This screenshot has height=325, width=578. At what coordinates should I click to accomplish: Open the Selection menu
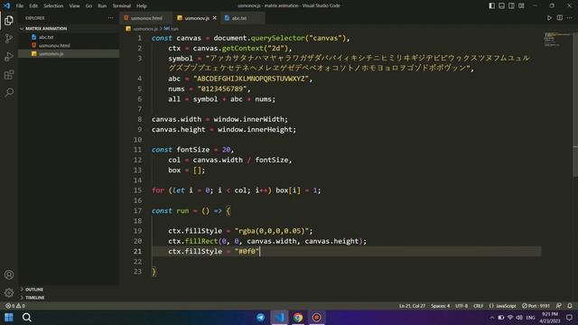53,6
